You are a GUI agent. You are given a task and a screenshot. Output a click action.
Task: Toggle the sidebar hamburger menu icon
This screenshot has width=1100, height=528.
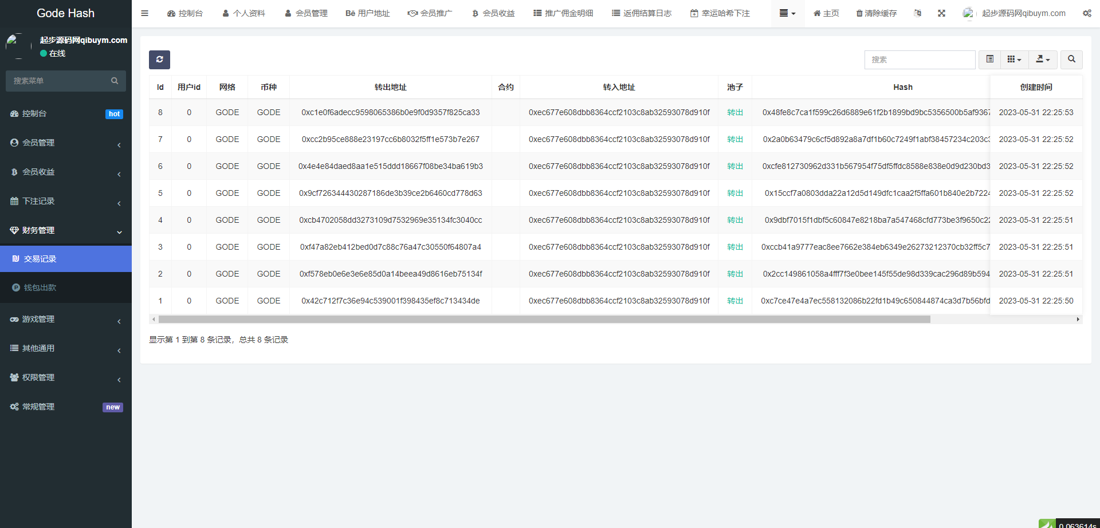pyautogui.click(x=145, y=13)
